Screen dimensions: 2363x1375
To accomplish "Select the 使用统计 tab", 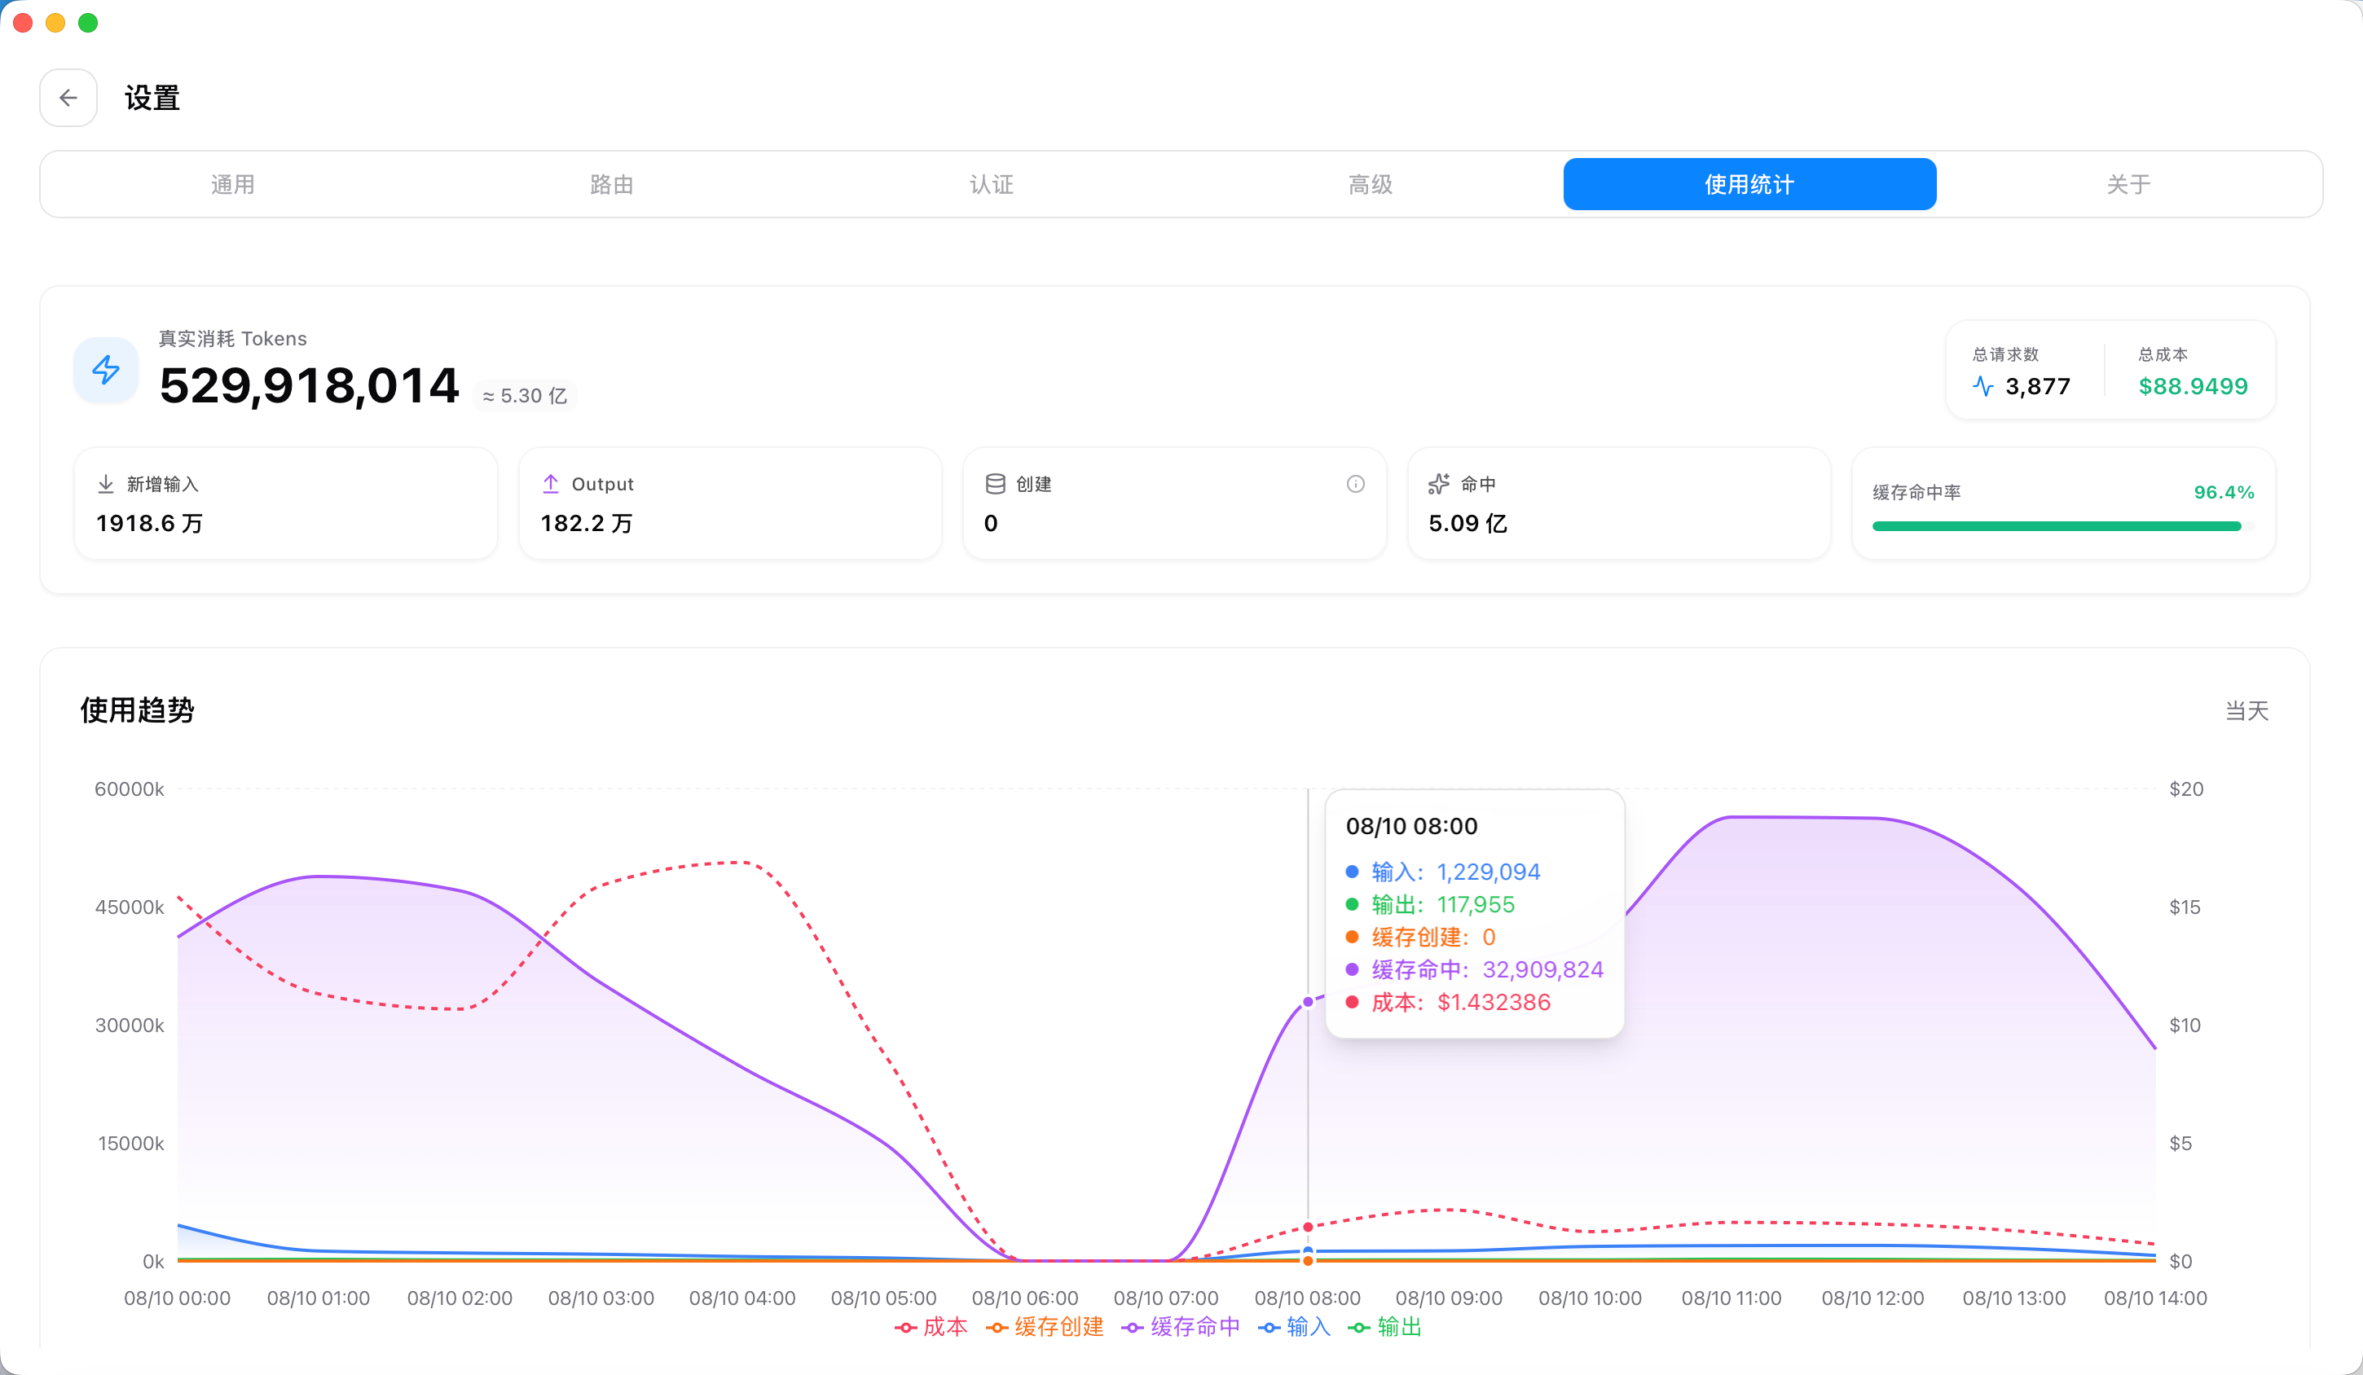I will point(1749,185).
